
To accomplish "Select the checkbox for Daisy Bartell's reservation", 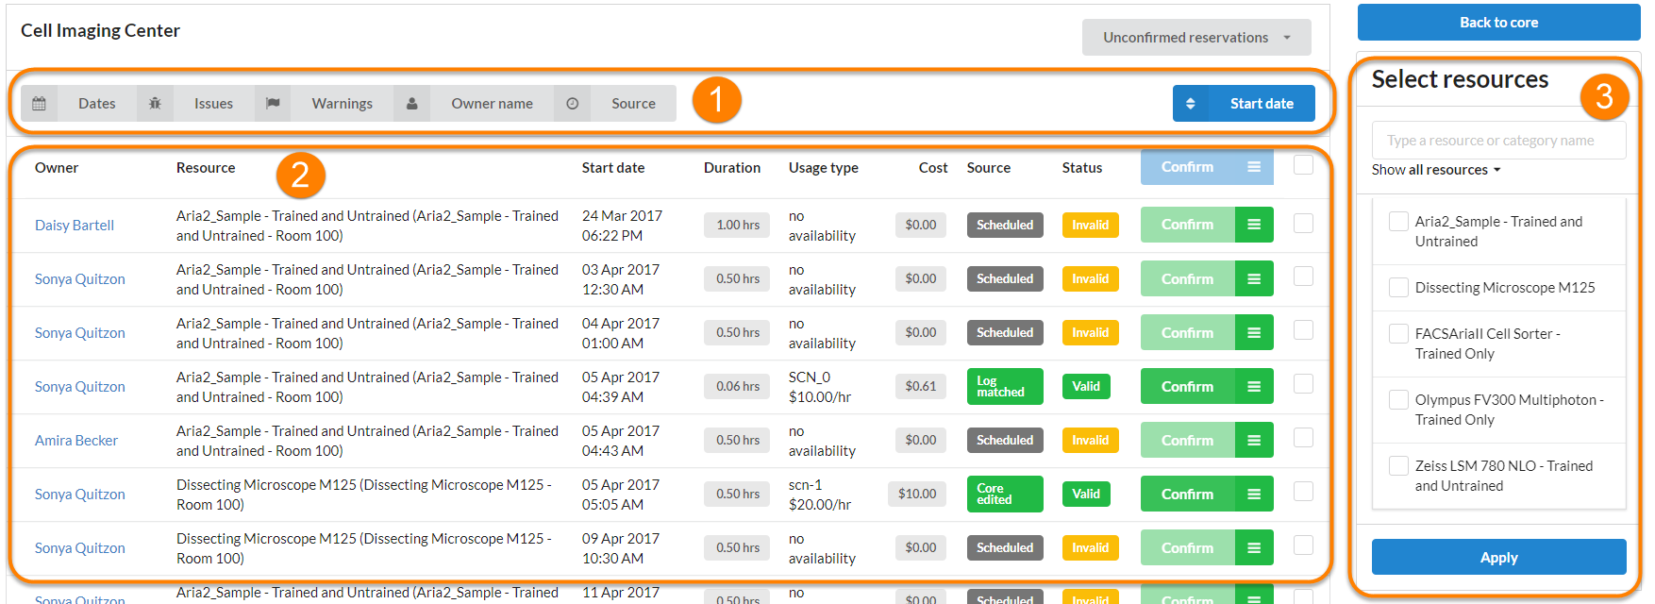I will pyautogui.click(x=1303, y=223).
